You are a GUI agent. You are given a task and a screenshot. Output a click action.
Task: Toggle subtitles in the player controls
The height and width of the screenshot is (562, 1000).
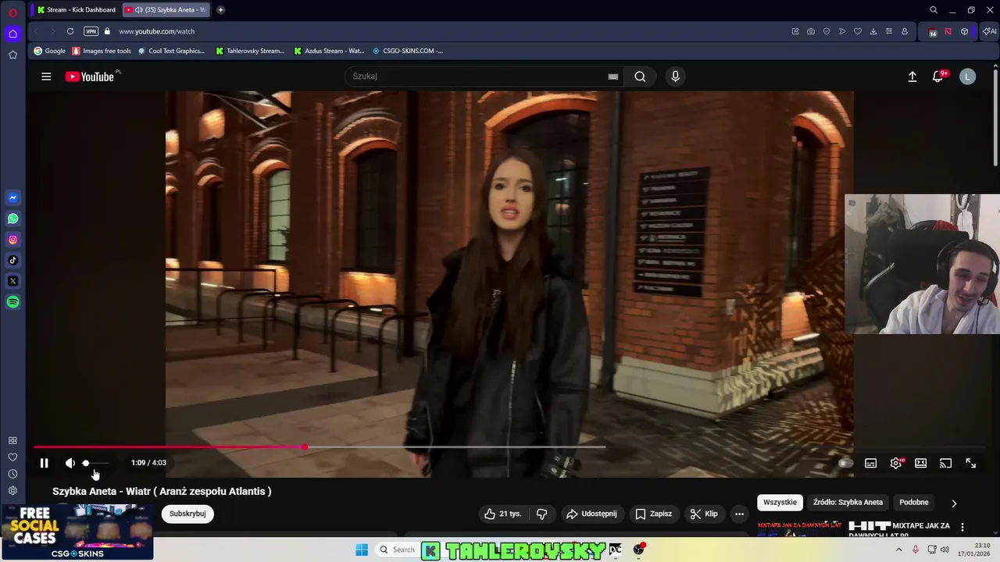tap(870, 463)
